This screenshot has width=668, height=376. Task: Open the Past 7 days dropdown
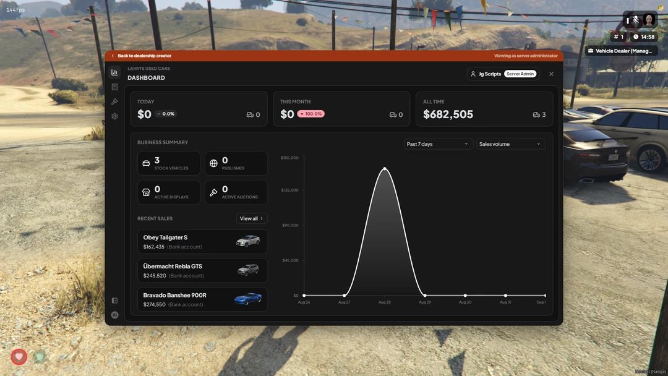coord(437,144)
